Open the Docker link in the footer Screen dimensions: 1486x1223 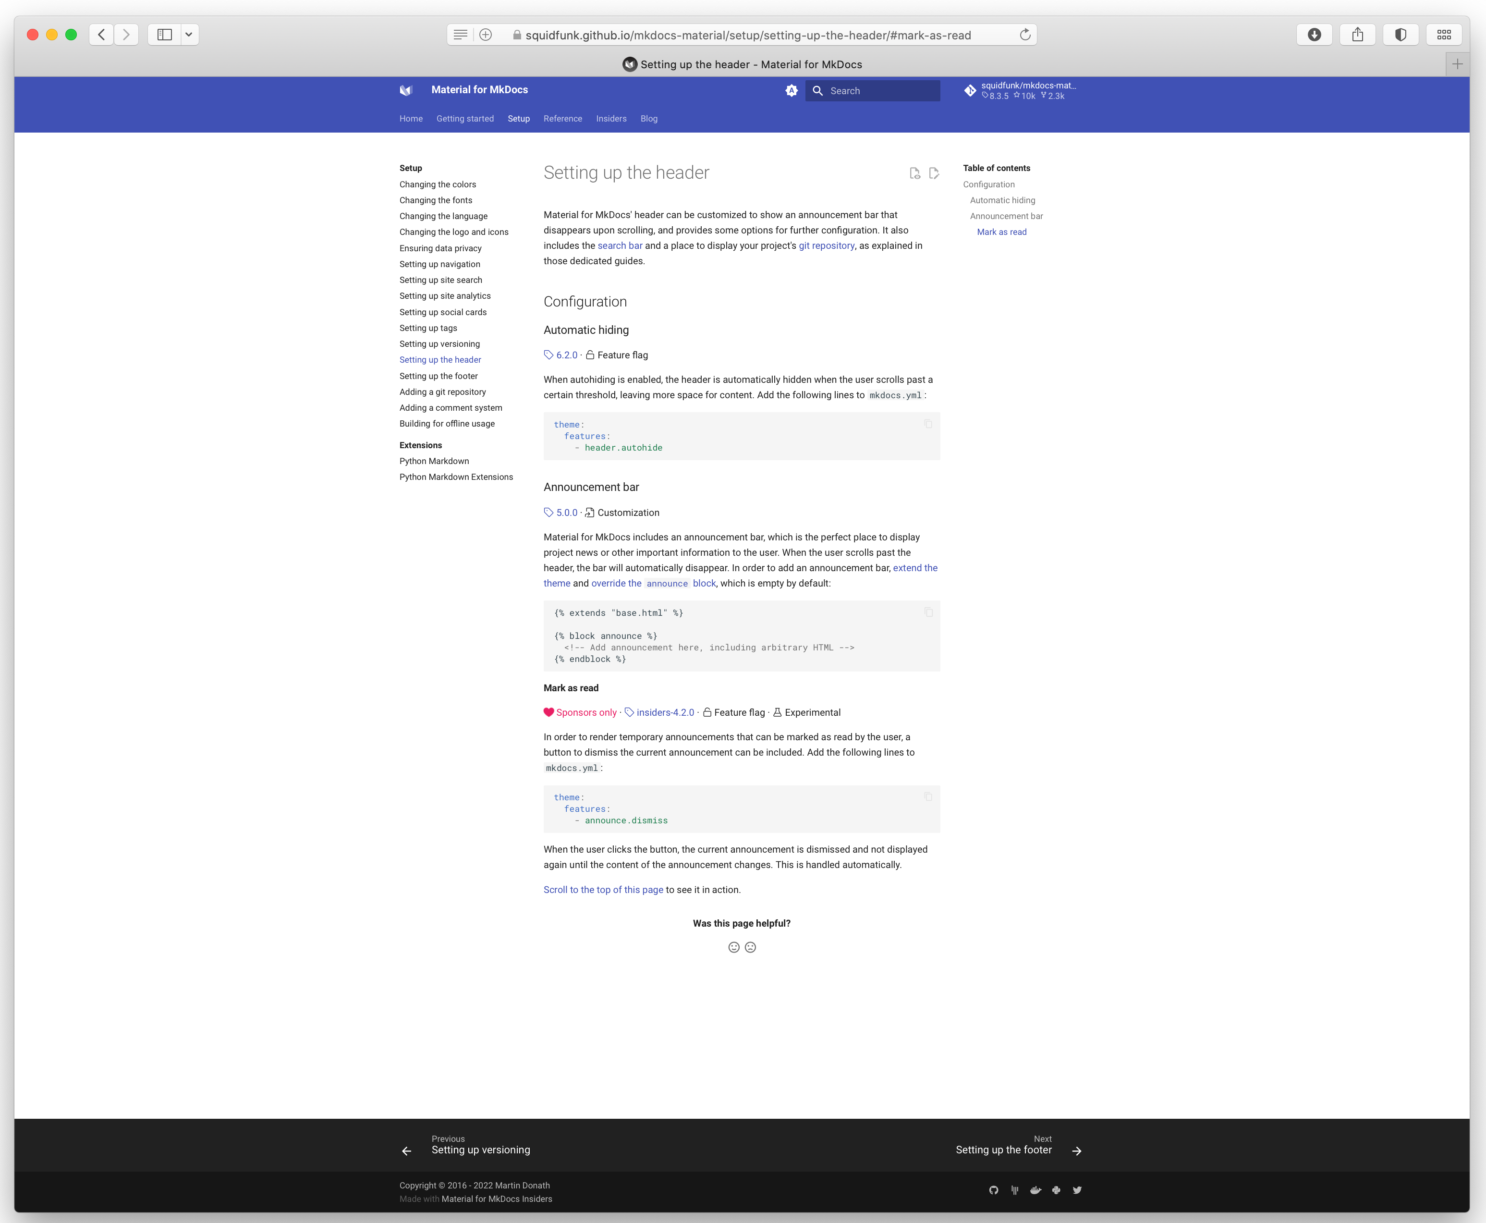(1035, 1190)
